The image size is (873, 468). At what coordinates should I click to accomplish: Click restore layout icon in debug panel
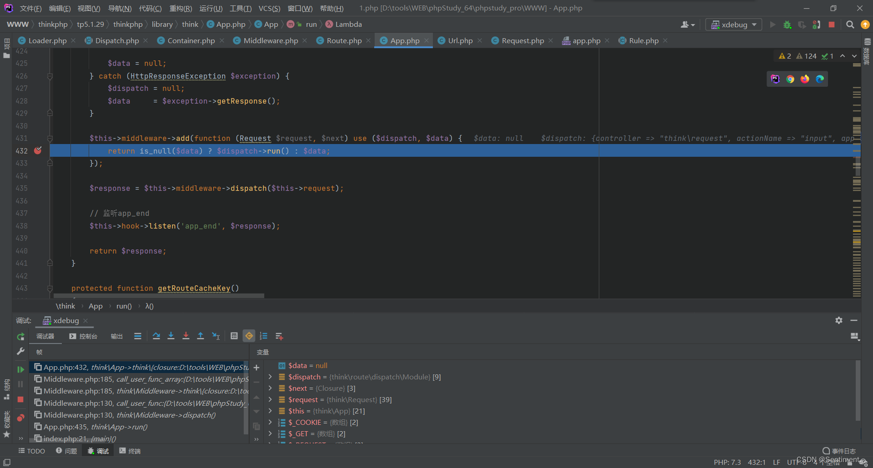tap(855, 336)
